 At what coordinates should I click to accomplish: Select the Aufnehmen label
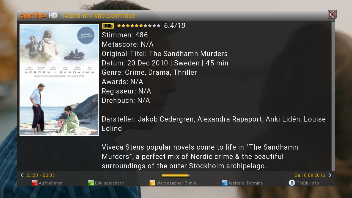pyautogui.click(x=51, y=183)
